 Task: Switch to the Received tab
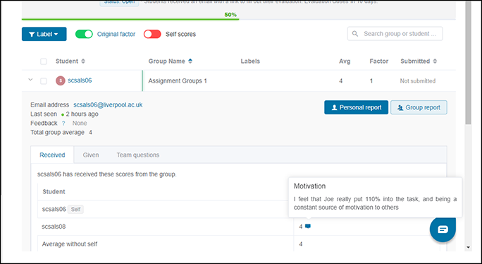[x=52, y=155]
